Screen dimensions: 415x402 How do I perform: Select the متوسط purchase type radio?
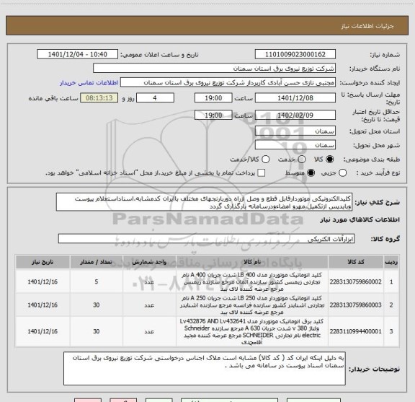coord(311,173)
